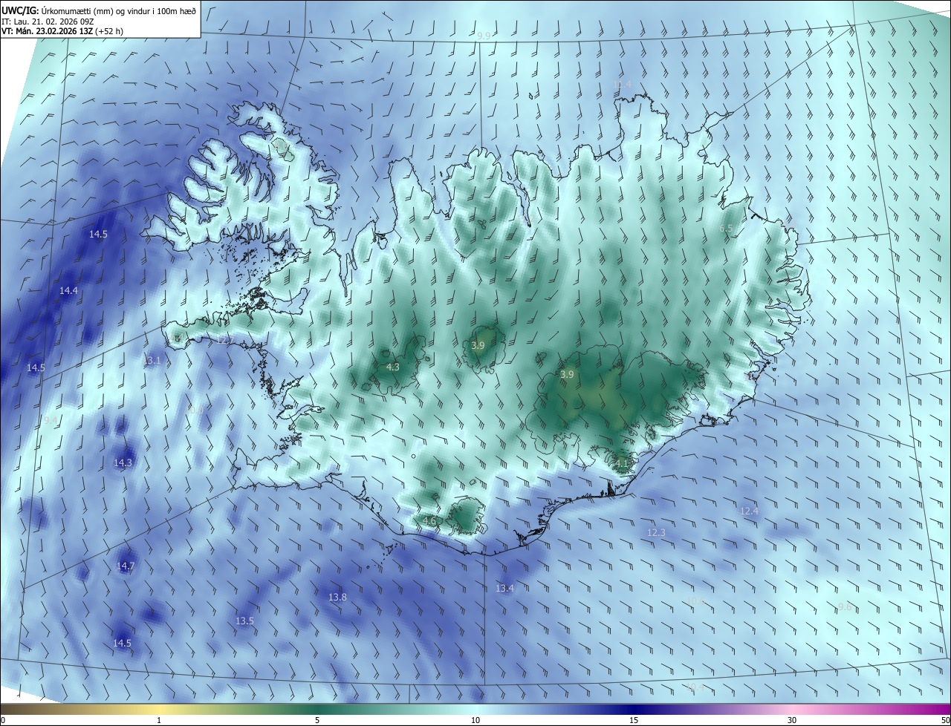
Task: Click the '14.4' value on the map
Action: (68, 291)
